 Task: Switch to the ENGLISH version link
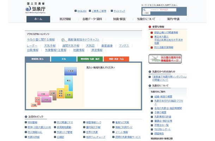point(82,11)
